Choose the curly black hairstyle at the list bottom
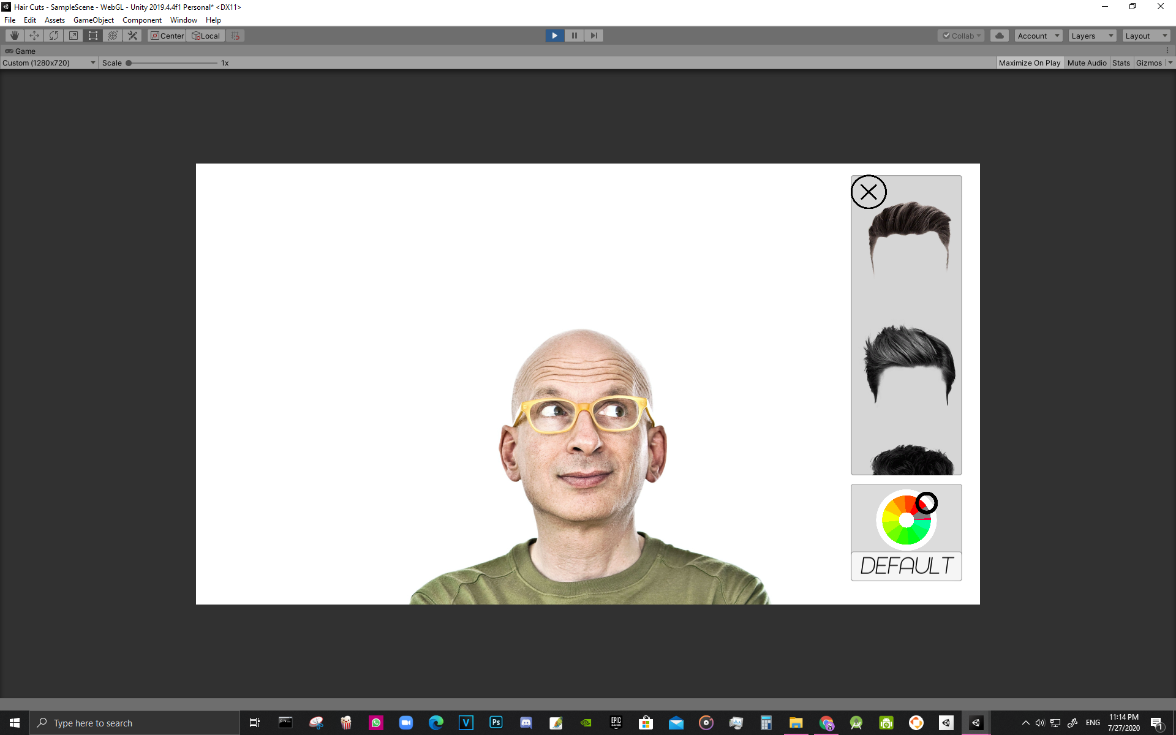Image resolution: width=1176 pixels, height=735 pixels. point(912,459)
